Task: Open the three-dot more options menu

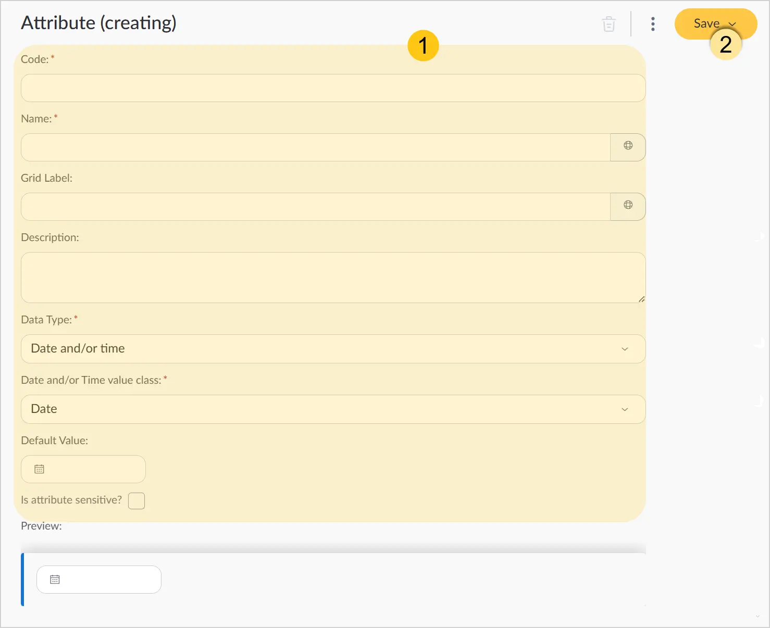Action: point(653,24)
